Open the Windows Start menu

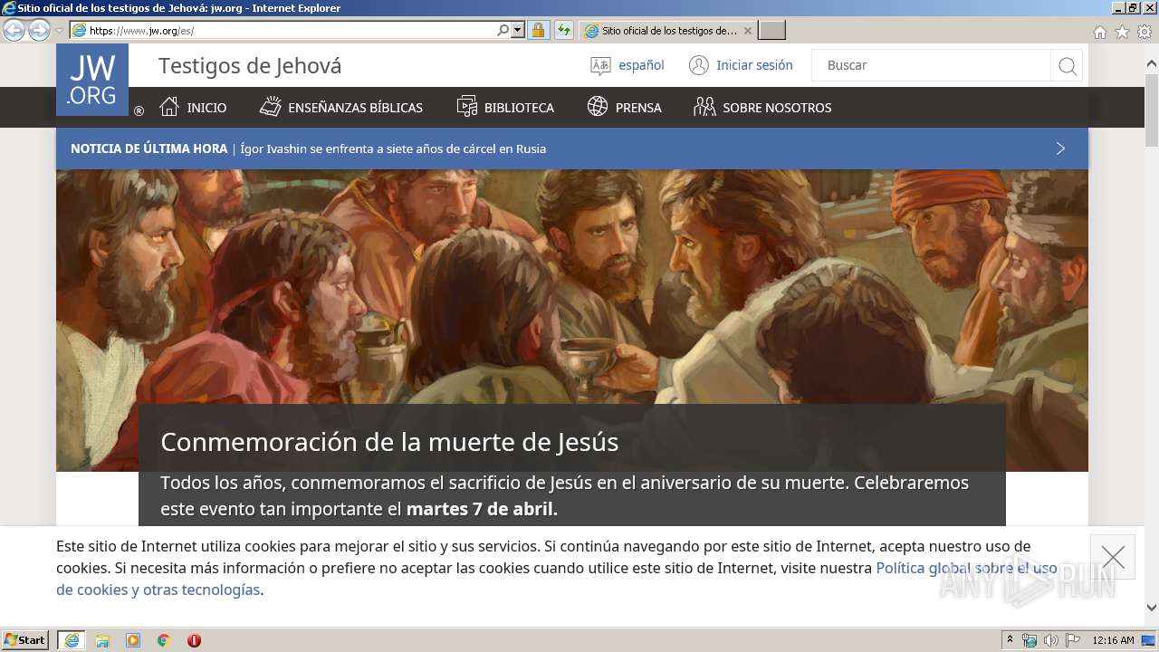24,639
